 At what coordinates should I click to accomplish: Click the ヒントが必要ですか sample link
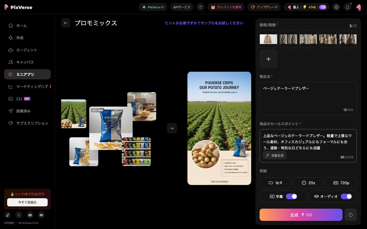(204, 23)
